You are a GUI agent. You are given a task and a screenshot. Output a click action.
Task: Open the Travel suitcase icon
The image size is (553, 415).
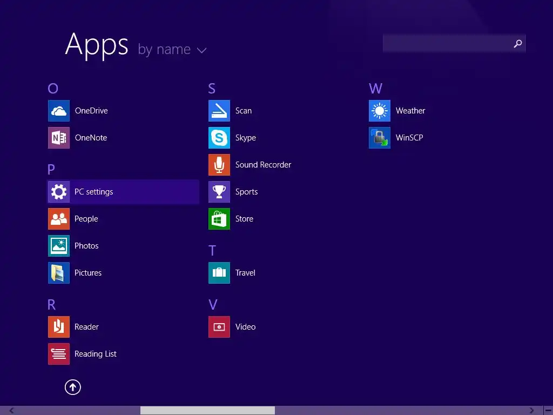(219, 273)
